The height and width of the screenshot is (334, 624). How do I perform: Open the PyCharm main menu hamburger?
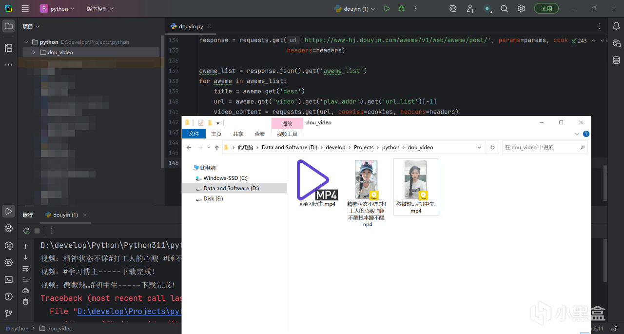click(x=25, y=9)
